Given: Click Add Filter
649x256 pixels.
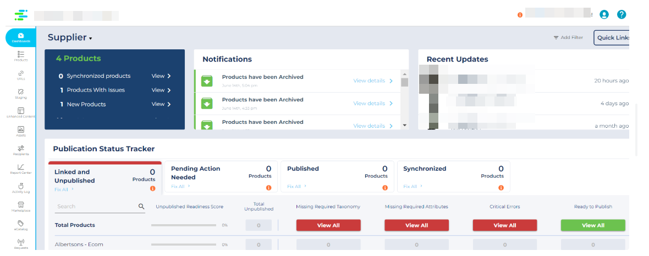Looking at the screenshot, I should [568, 38].
